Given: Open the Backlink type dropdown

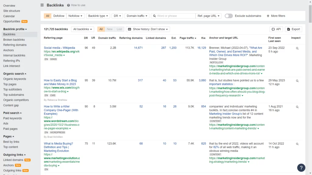Looking at the screenshot, I should point(98,16).
